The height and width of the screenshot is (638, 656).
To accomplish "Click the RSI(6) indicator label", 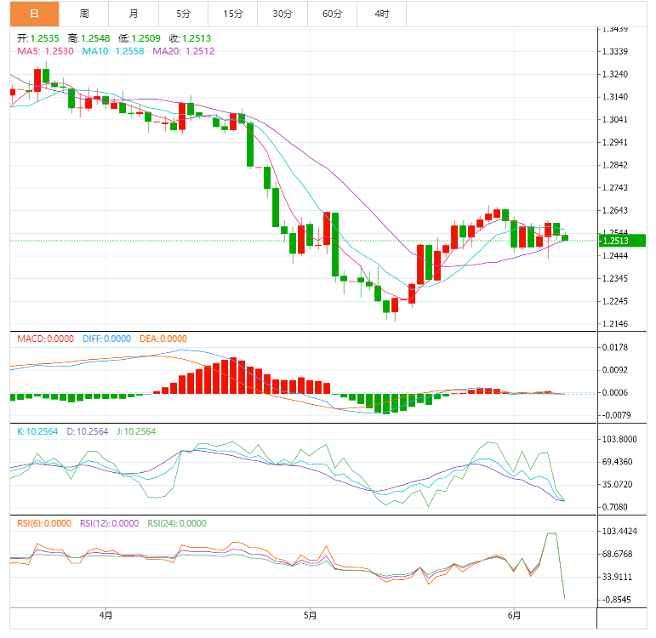I will pyautogui.click(x=44, y=523).
